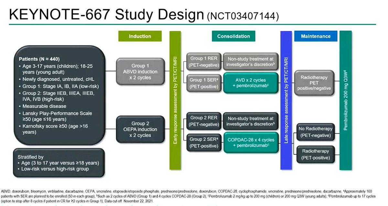Image resolution: width=388 pixels, height=206 pixels.
Task: Click the No Radiotherapy (PET-negative) box
Action: click(315, 132)
